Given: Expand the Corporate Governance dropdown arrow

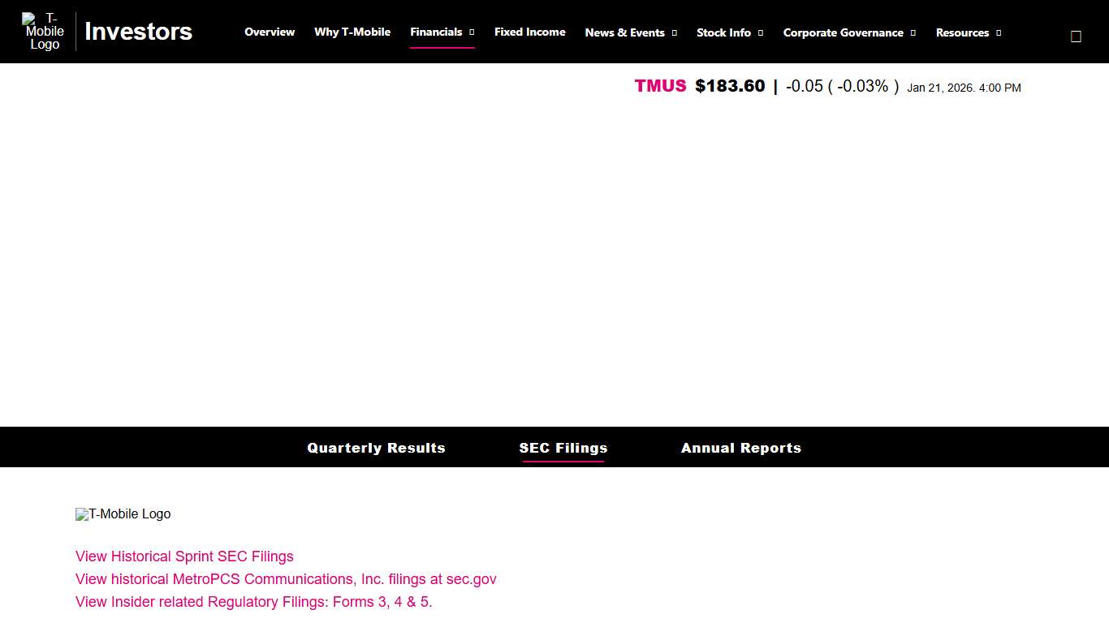Looking at the screenshot, I should pos(913,32).
